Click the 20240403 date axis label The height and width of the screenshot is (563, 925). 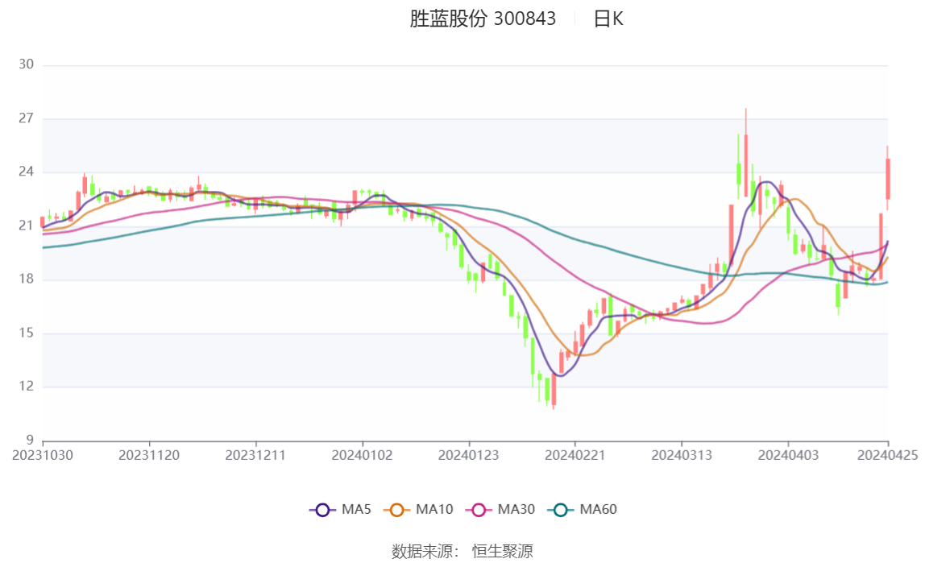click(788, 455)
